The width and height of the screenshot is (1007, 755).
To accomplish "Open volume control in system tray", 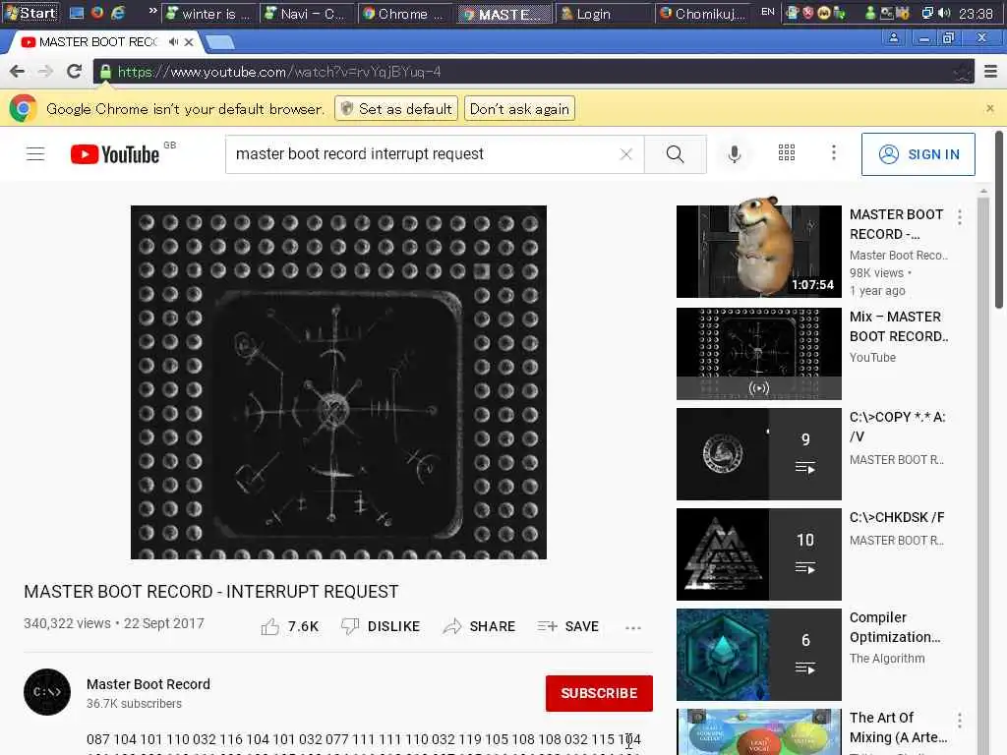I will click(x=944, y=13).
